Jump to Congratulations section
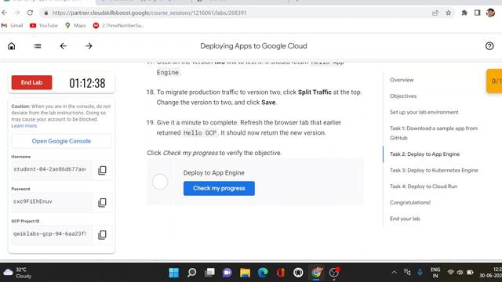This screenshot has height=282, width=502. (409, 203)
